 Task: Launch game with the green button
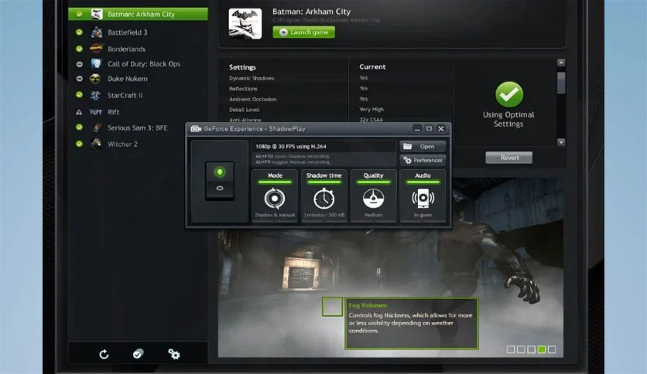click(304, 32)
